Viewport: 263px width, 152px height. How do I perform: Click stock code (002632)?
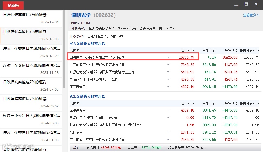[x=105, y=15]
